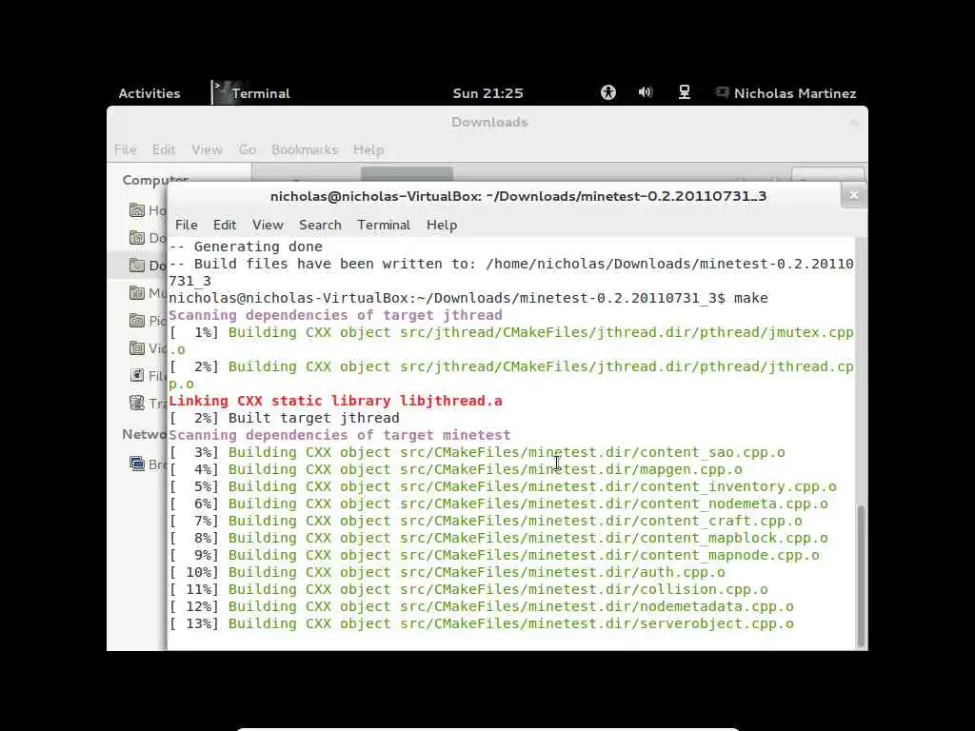Select the Music folder icon in sidebar
Viewport: 975px width, 731px height.
click(137, 293)
